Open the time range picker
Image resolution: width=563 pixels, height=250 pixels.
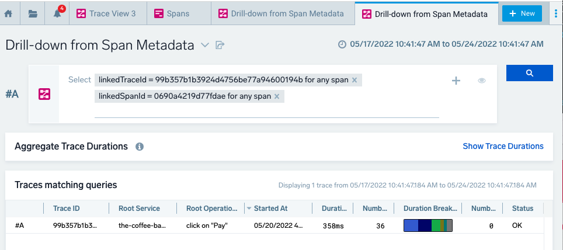click(x=441, y=44)
